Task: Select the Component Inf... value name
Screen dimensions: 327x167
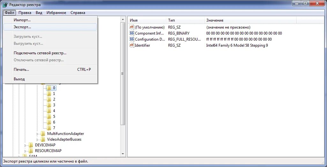Action: point(150,33)
